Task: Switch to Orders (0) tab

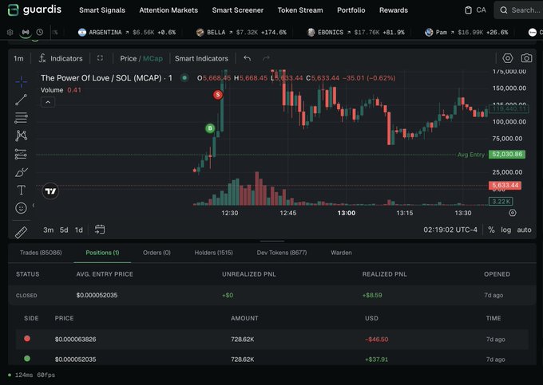Action: 157,253
